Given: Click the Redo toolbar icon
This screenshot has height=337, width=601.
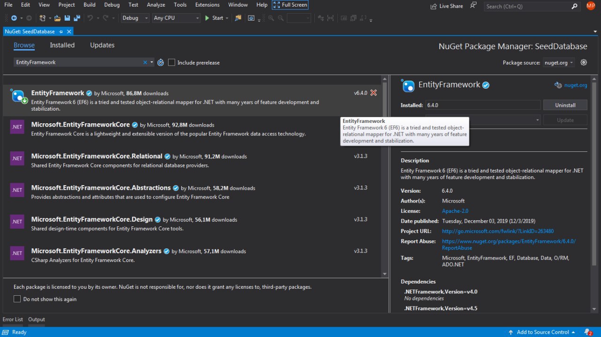Looking at the screenshot, I should click(x=105, y=18).
